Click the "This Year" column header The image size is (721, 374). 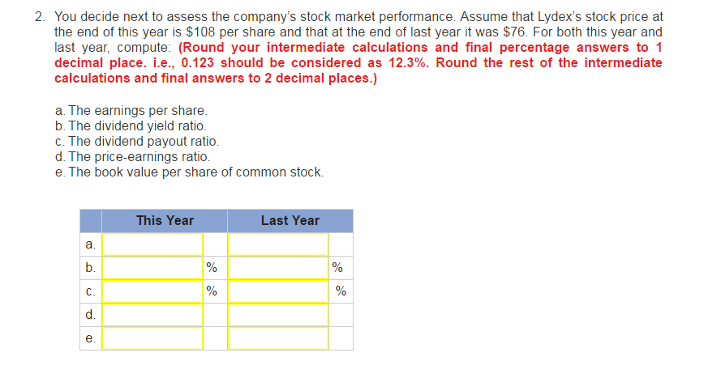(x=165, y=220)
